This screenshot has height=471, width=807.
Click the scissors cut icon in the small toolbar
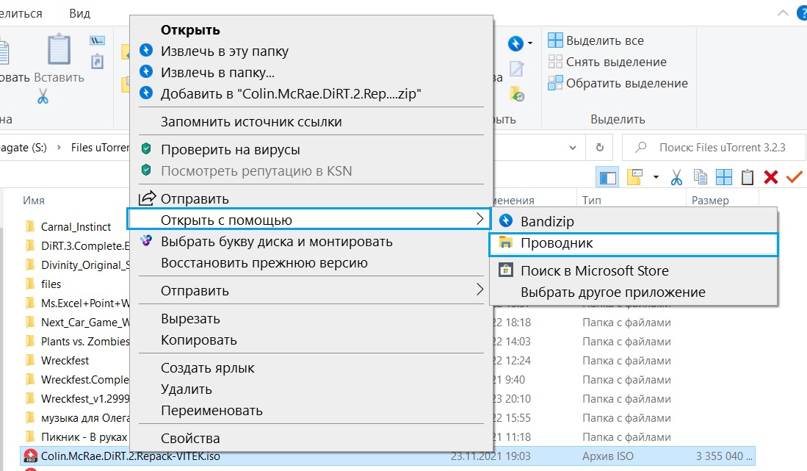[676, 178]
